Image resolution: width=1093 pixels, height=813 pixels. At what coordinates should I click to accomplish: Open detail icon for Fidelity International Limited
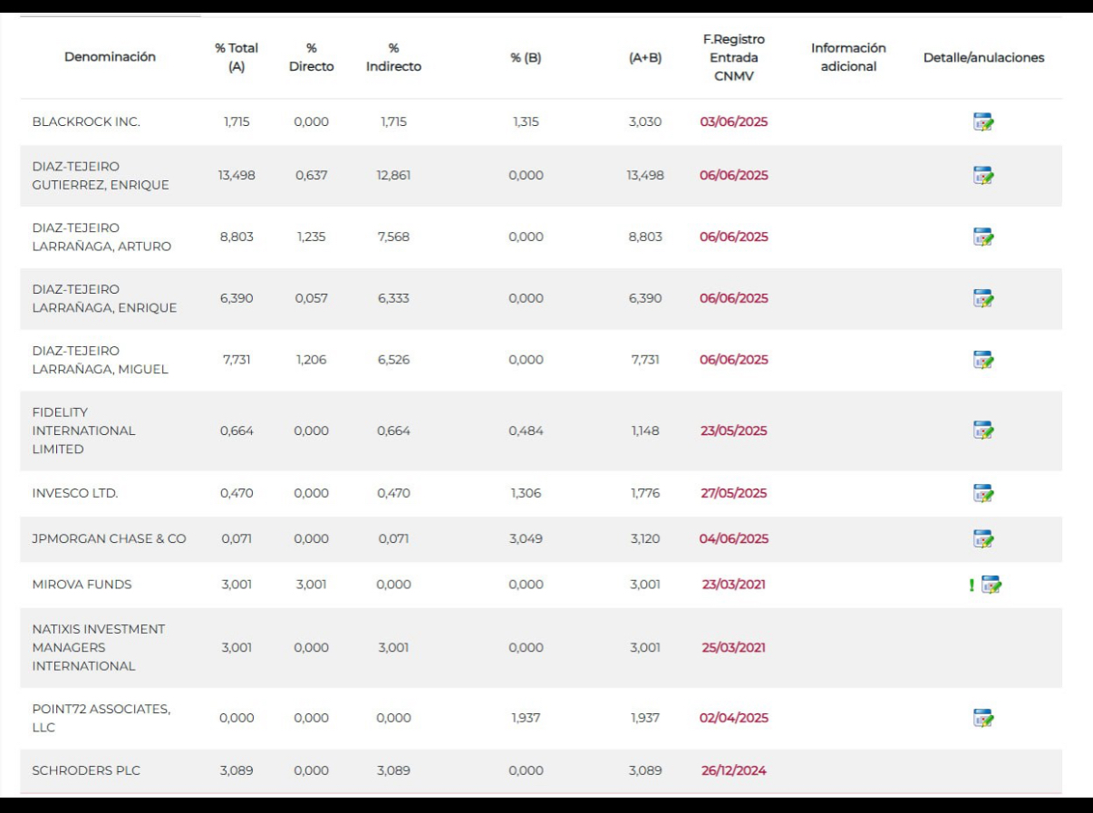tap(983, 431)
